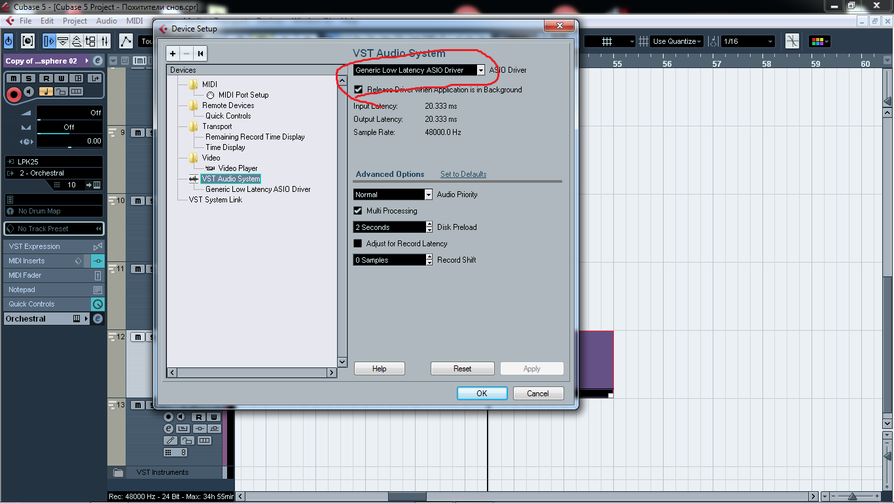The width and height of the screenshot is (894, 503).
Task: Toggle inspector Solo button
Action: tap(29, 79)
